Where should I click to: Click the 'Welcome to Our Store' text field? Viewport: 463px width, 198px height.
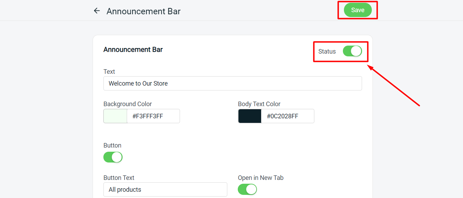click(x=232, y=84)
